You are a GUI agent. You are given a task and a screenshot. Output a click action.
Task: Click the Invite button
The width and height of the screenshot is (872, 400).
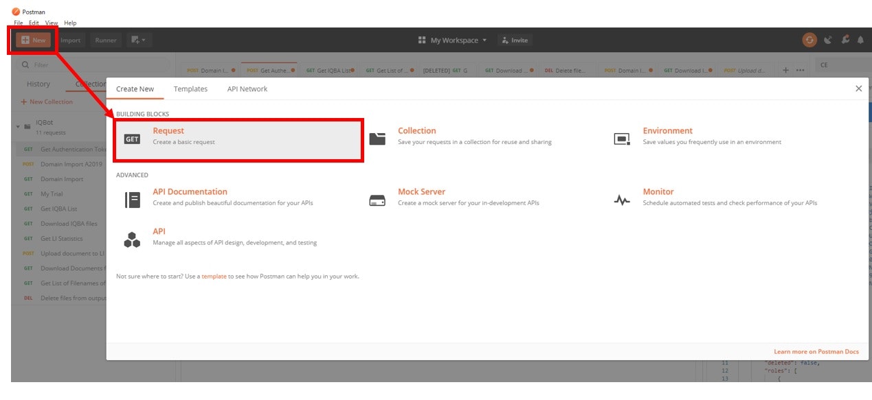[x=515, y=40]
